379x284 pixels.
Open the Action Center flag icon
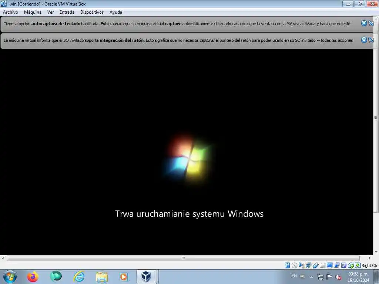coord(329,277)
